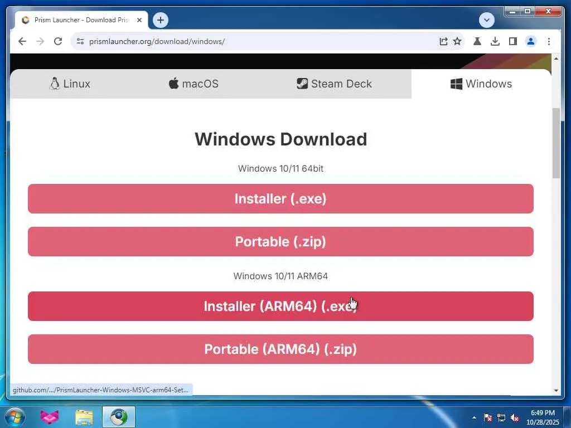Screen dimensions: 571x428
Task: Bookmark this page with the star icon
Action: pos(457,41)
